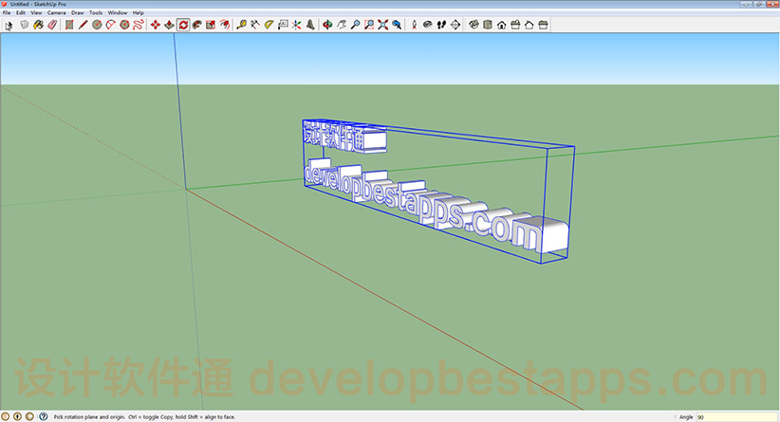Pick the Select arrow tool

[x=9, y=25]
